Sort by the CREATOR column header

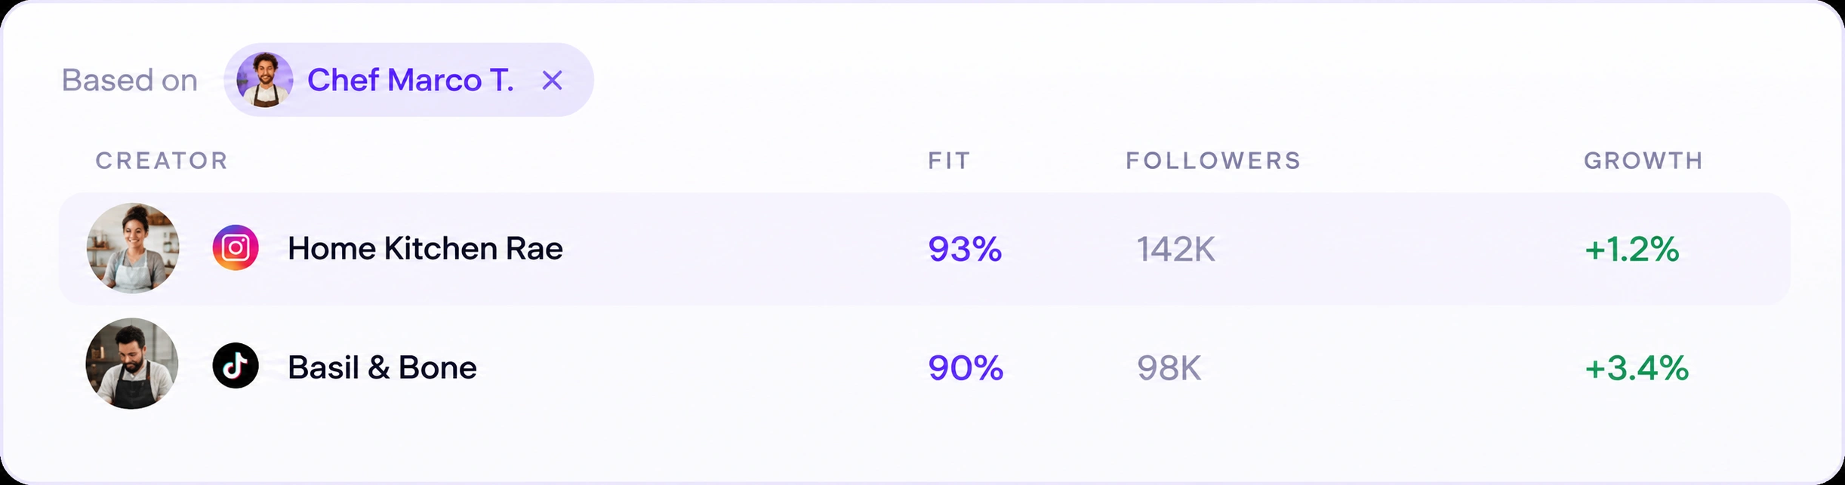(x=162, y=161)
